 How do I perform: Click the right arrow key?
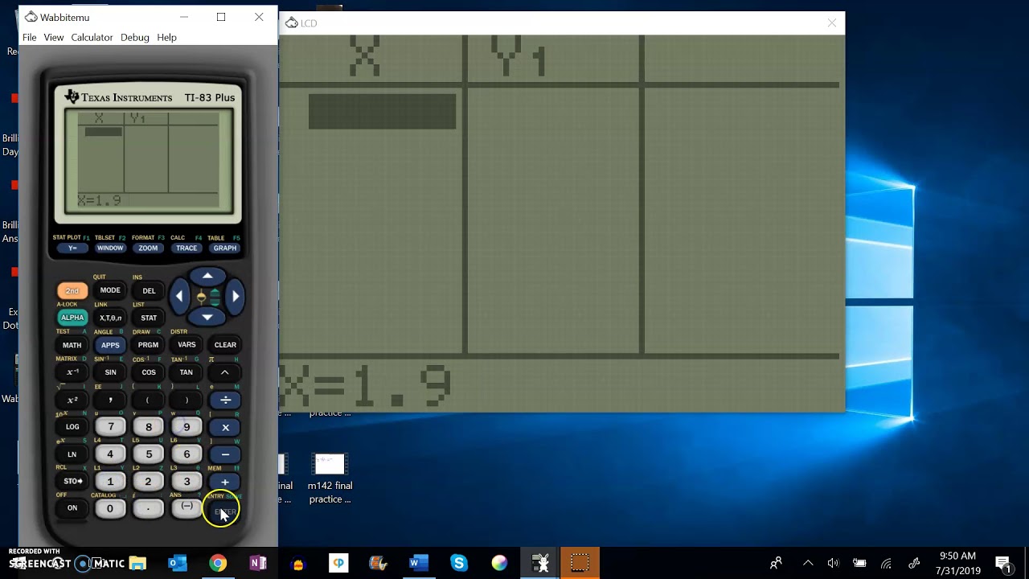[x=236, y=297]
